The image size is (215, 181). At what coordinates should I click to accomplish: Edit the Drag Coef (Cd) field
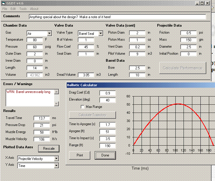pyautogui.click(x=107, y=93)
